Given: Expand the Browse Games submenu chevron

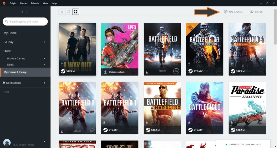Looking at the screenshot, I should [44, 59].
